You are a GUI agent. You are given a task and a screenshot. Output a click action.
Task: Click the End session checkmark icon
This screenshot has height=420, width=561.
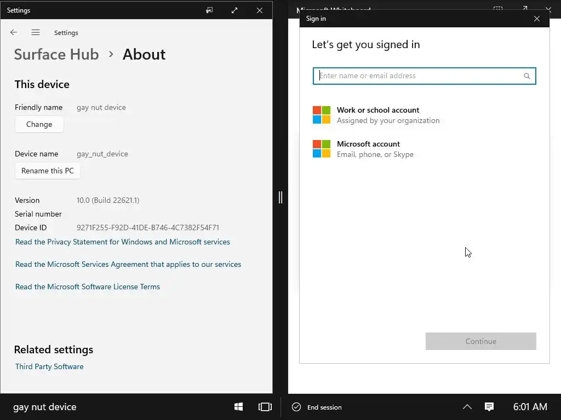click(296, 407)
